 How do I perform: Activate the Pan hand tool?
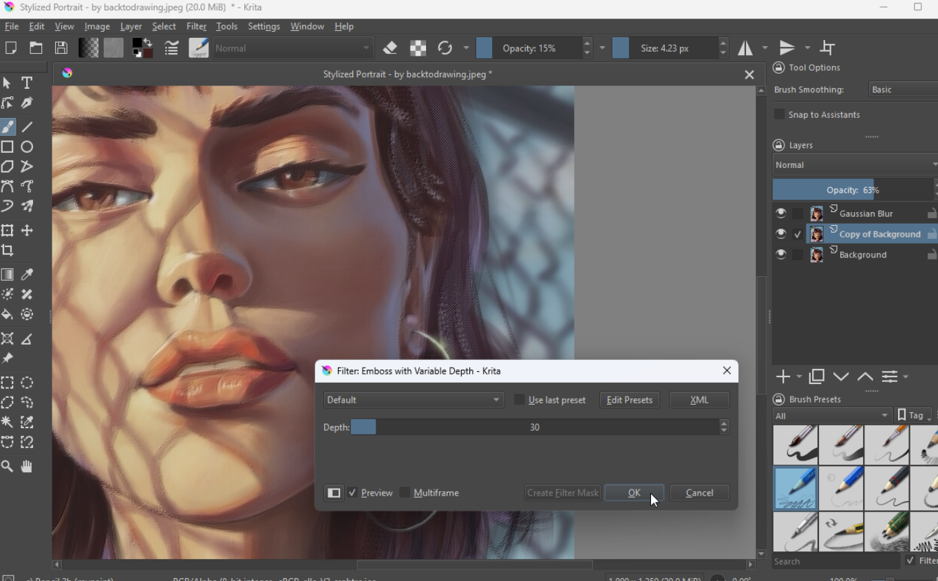27,467
